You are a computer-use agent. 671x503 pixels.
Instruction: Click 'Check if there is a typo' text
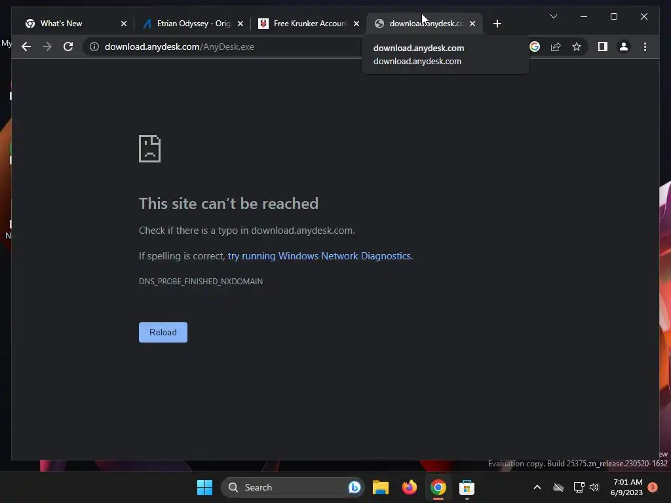tap(247, 231)
